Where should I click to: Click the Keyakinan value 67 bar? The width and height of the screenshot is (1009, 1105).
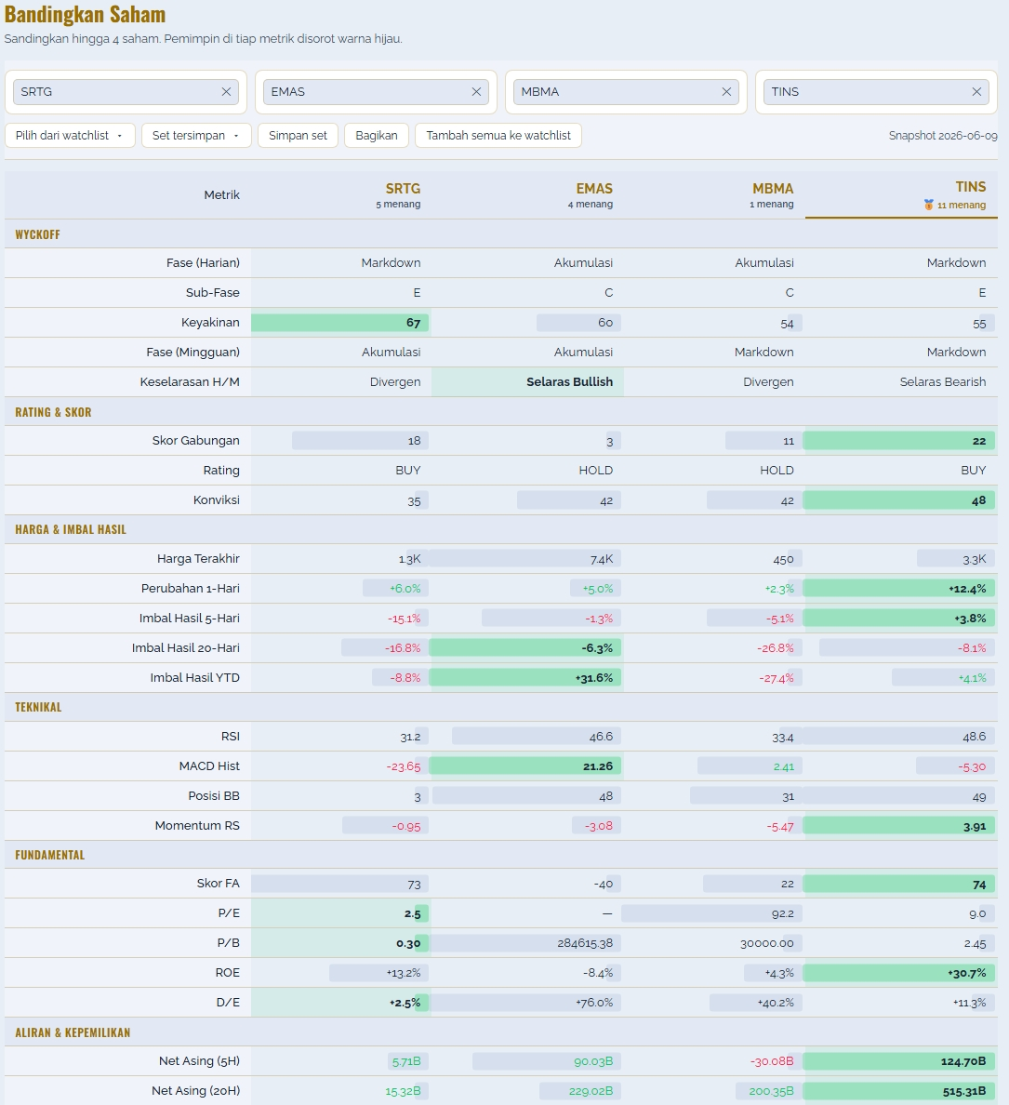point(340,322)
